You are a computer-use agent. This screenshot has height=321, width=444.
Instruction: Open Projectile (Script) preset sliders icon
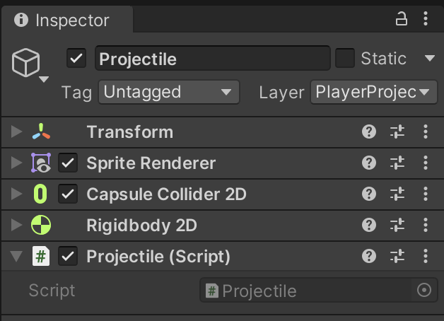397,256
